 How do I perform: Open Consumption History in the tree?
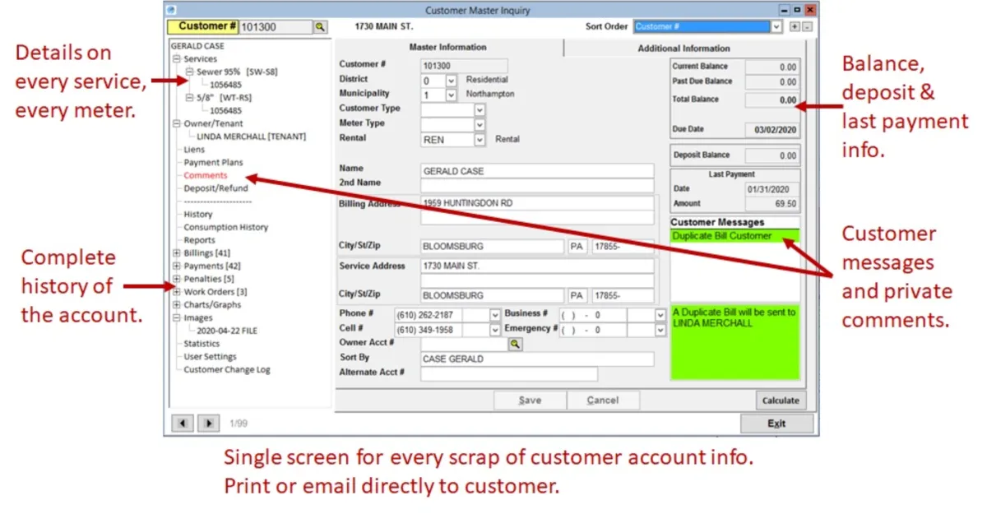coord(225,227)
